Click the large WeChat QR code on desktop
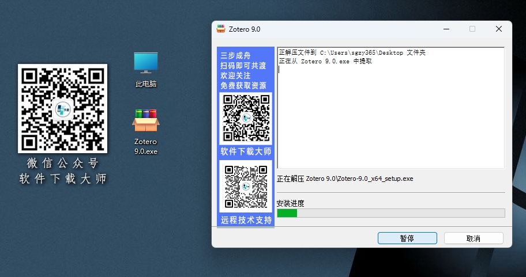 tap(63, 108)
